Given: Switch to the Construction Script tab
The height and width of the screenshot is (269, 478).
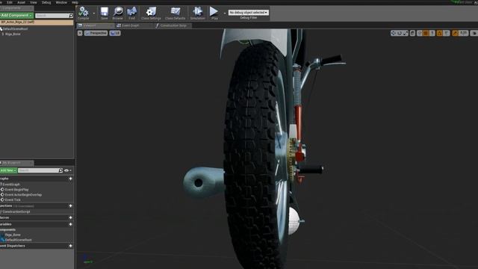Looking at the screenshot, I should tap(173, 25).
